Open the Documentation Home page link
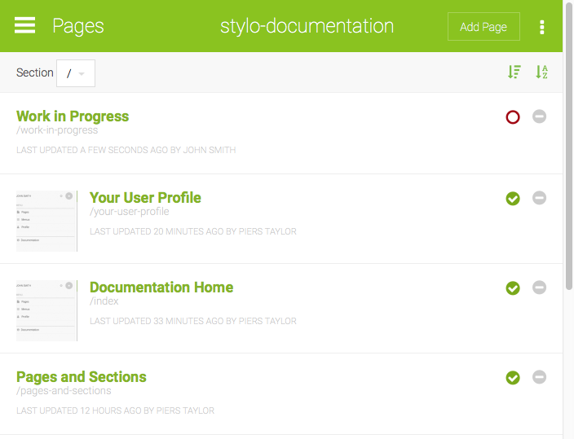Viewport: 574px width, 439px height. point(161,288)
